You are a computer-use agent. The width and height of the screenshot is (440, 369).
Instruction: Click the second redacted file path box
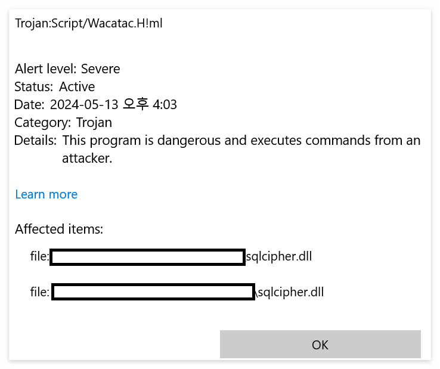coord(153,292)
